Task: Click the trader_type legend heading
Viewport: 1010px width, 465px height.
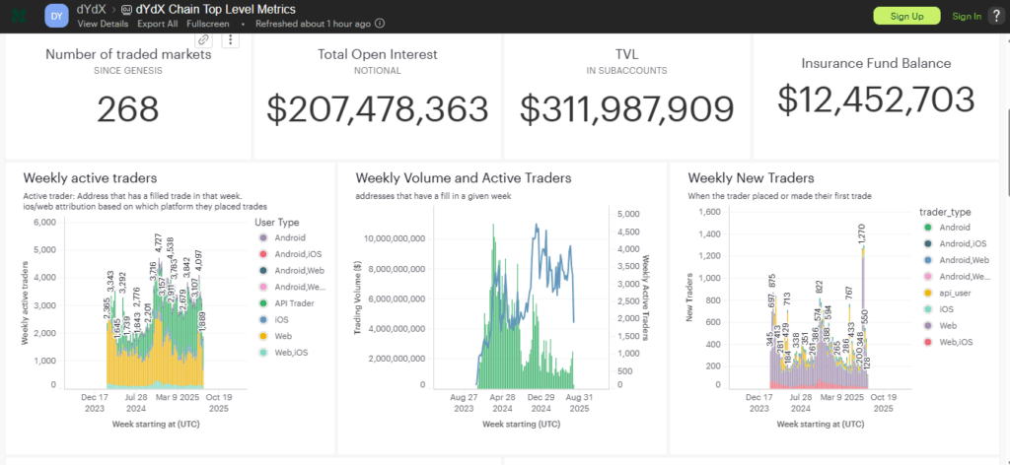Action: click(945, 212)
